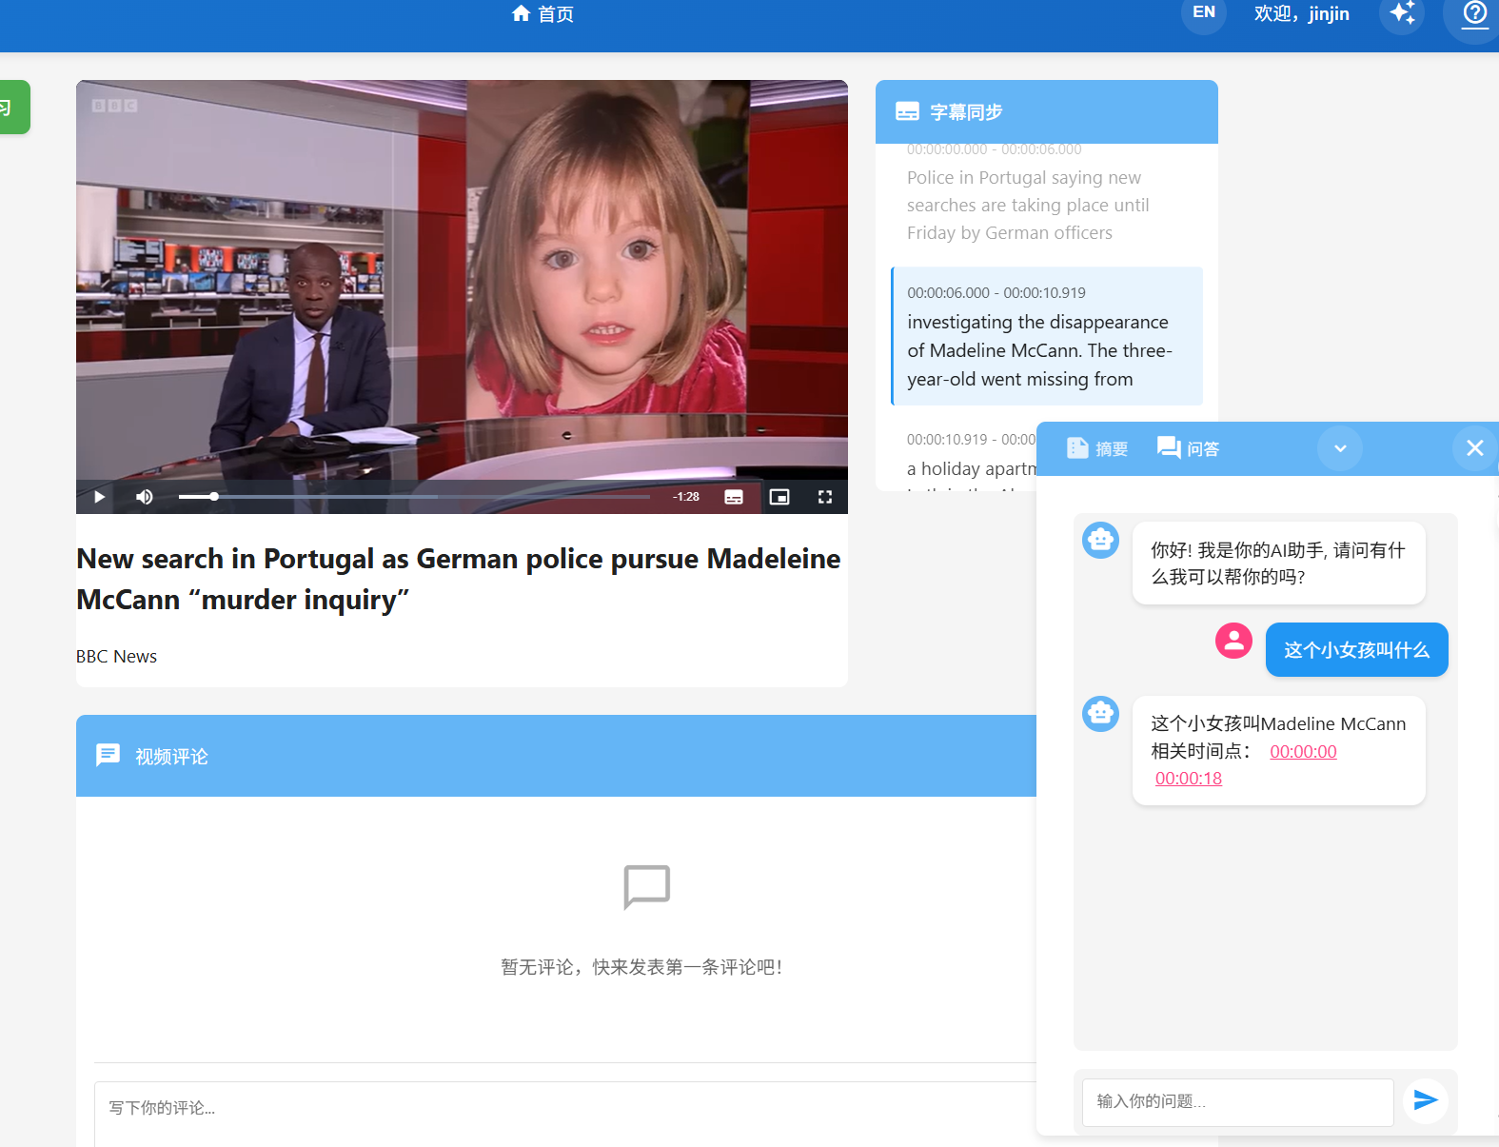
Task: Play the video with the play button
Action: coord(99,497)
